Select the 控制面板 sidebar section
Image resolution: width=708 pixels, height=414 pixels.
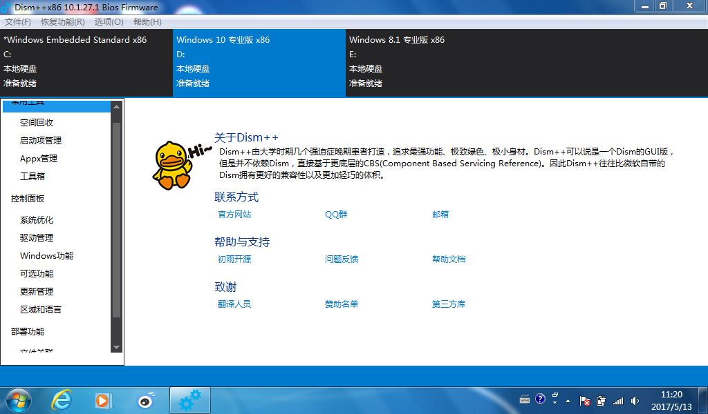coord(28,199)
